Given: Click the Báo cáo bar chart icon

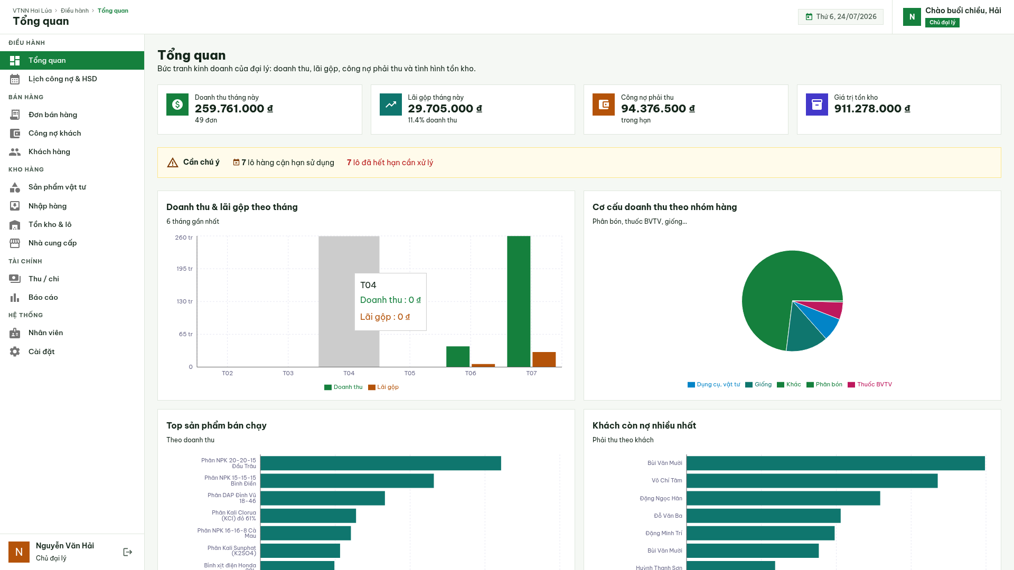Looking at the screenshot, I should pyautogui.click(x=15, y=298).
